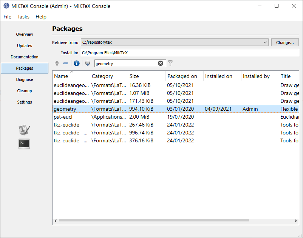Click the Install in path field
Image resolution: width=303 pixels, height=238 pixels.
click(x=190, y=53)
